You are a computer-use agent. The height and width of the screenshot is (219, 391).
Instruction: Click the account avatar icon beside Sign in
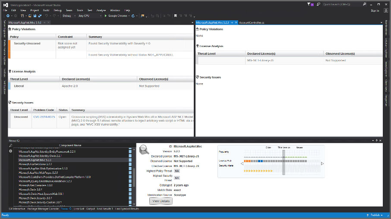[x=386, y=10]
